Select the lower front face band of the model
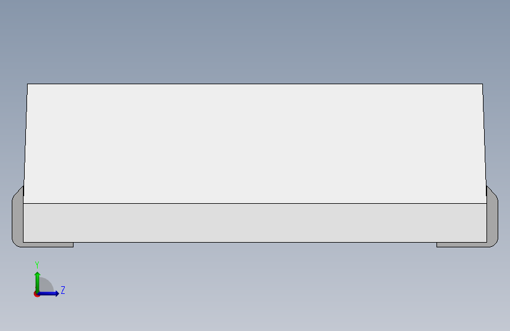The image size is (510, 331). pyautogui.click(x=255, y=223)
